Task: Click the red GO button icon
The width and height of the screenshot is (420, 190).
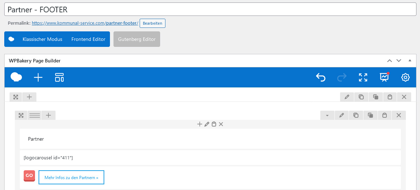Action: [29, 176]
